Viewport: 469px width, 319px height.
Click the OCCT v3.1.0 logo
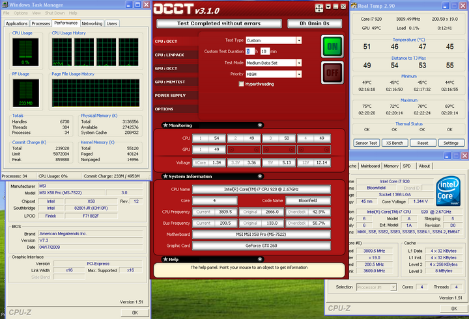click(187, 9)
